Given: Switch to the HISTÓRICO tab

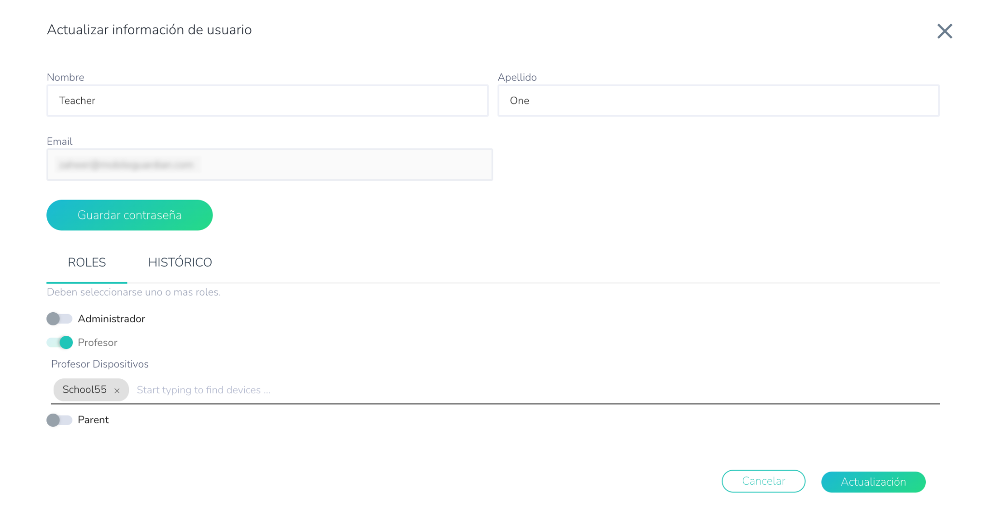Looking at the screenshot, I should pos(180,262).
